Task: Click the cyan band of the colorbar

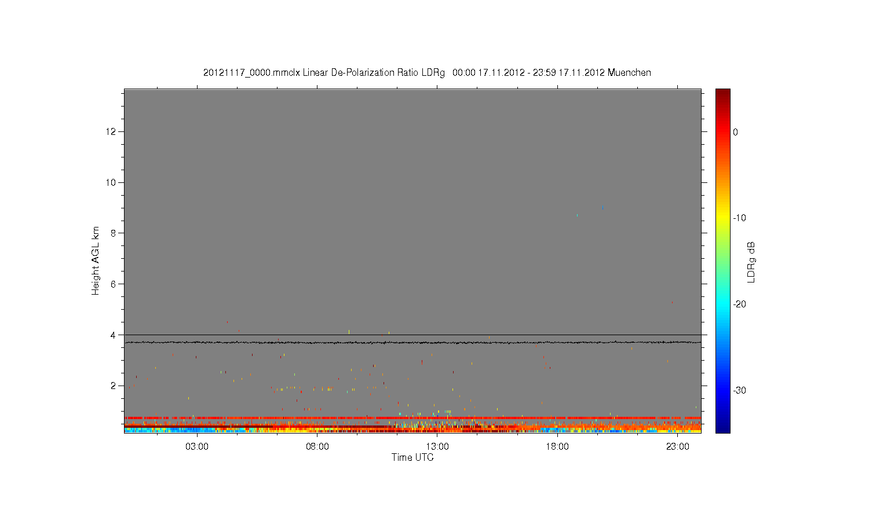Action: pos(723,304)
